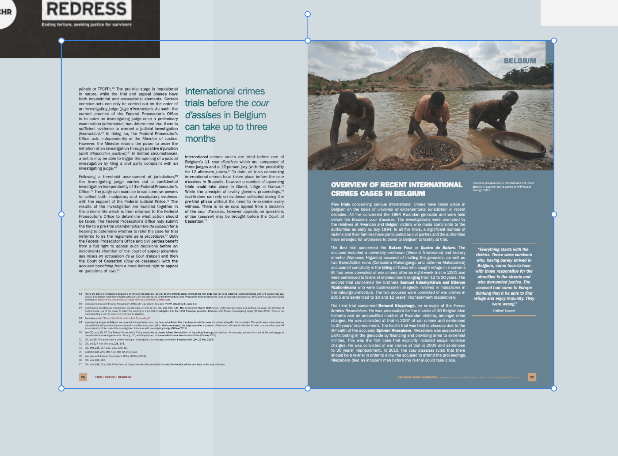Click the page number 28 box
The image size is (618, 456).
83,377
